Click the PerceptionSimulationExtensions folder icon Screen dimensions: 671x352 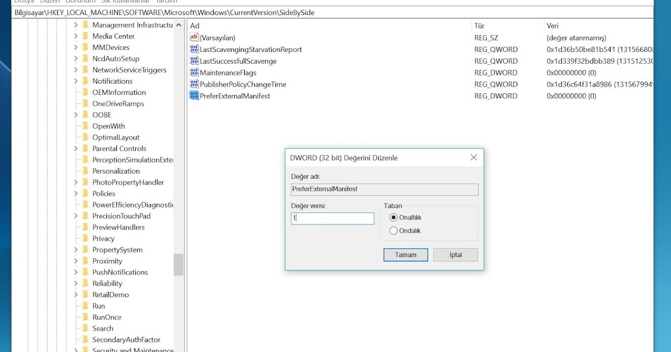click(85, 160)
